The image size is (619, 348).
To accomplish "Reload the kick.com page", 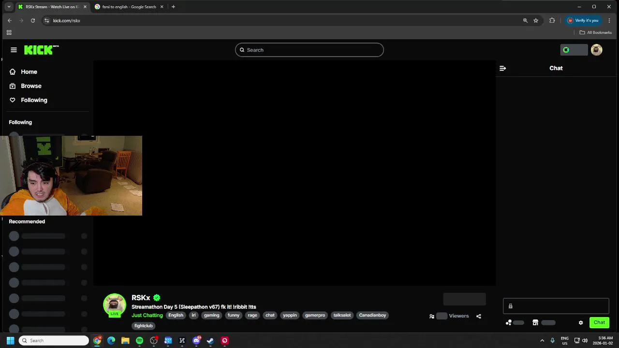I will pyautogui.click(x=32, y=20).
